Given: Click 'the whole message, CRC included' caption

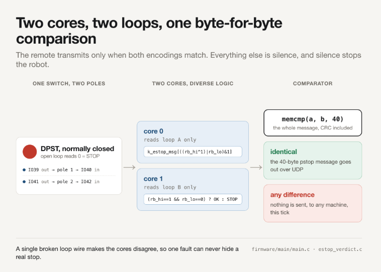Looking at the screenshot, I should [313, 128].
